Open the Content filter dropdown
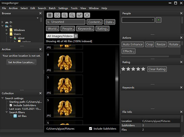184x137 pixels. (x=94, y=22)
